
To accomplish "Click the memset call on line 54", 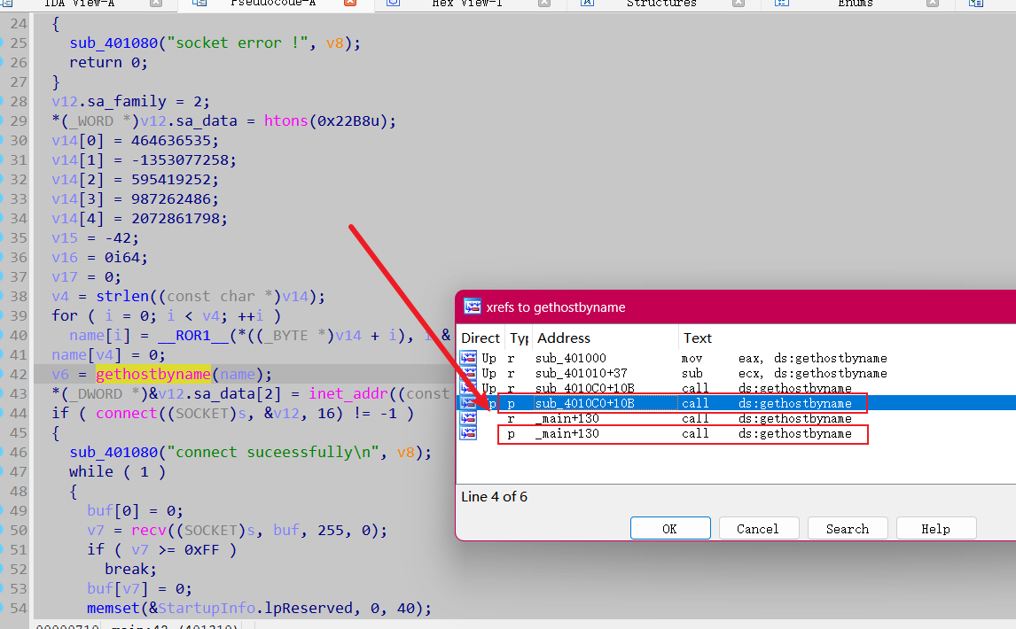I will click(x=113, y=608).
